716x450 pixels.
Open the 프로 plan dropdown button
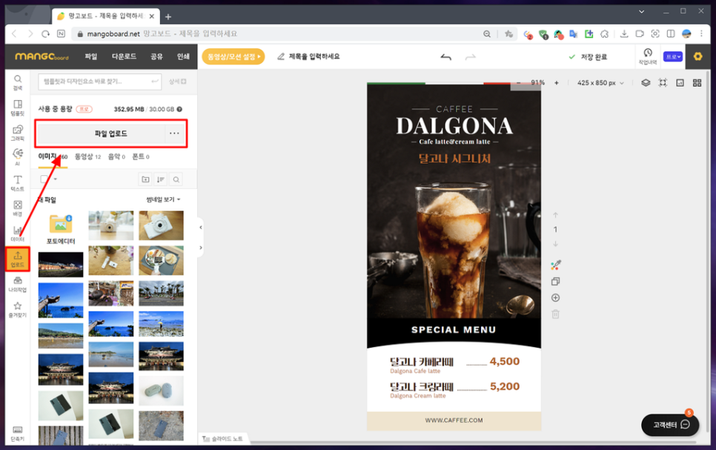coord(672,56)
